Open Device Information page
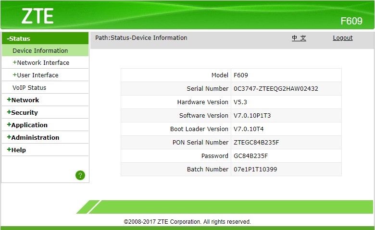 (45, 50)
